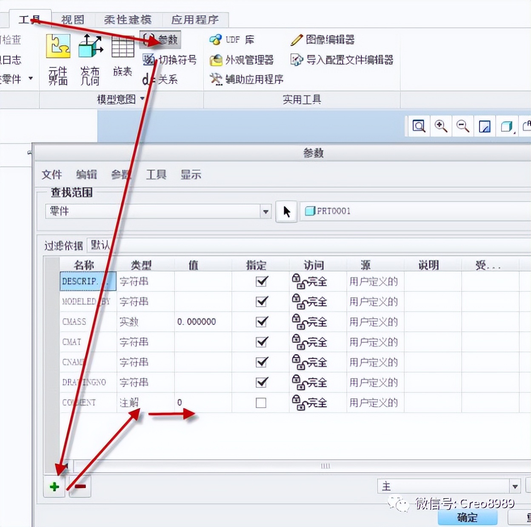Switch to the 视图 ribbon tab
531x527 pixels.
tap(72, 19)
